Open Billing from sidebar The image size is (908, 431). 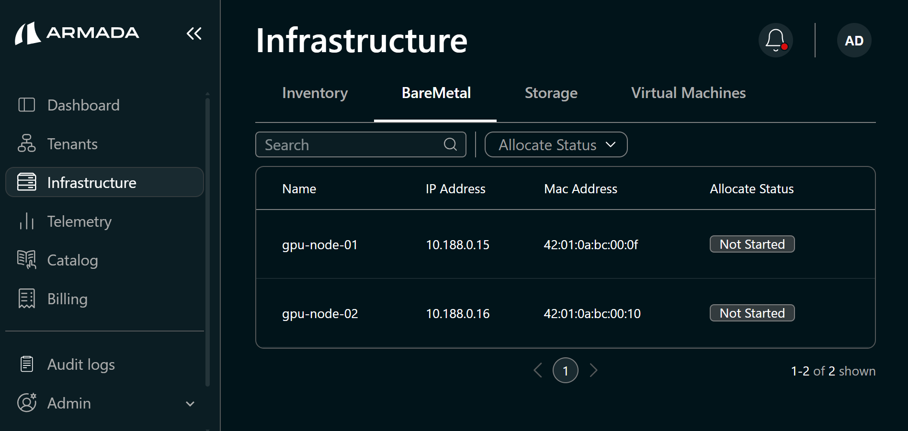pyautogui.click(x=104, y=298)
